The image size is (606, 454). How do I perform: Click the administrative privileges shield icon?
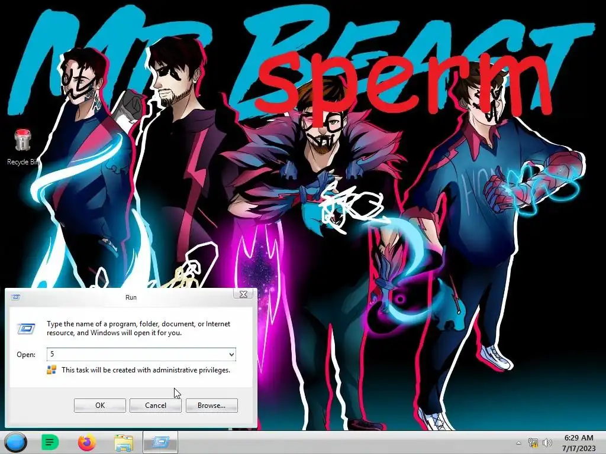point(51,370)
